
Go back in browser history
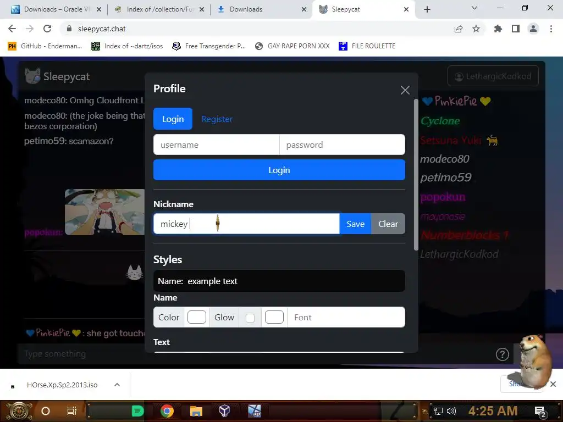pos(12,29)
